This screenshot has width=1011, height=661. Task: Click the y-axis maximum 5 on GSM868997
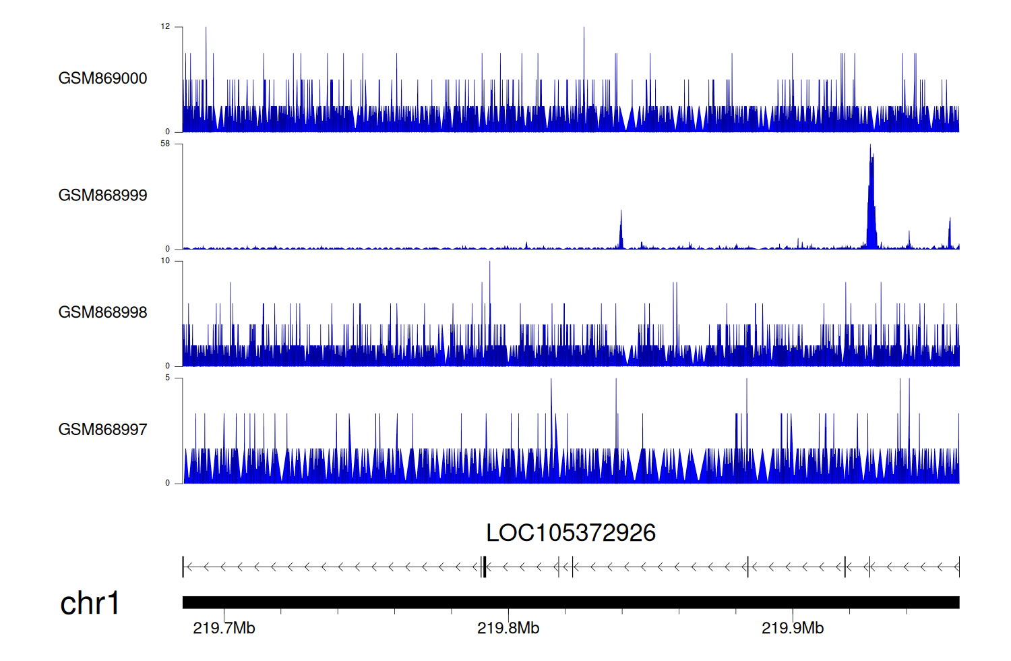point(167,378)
